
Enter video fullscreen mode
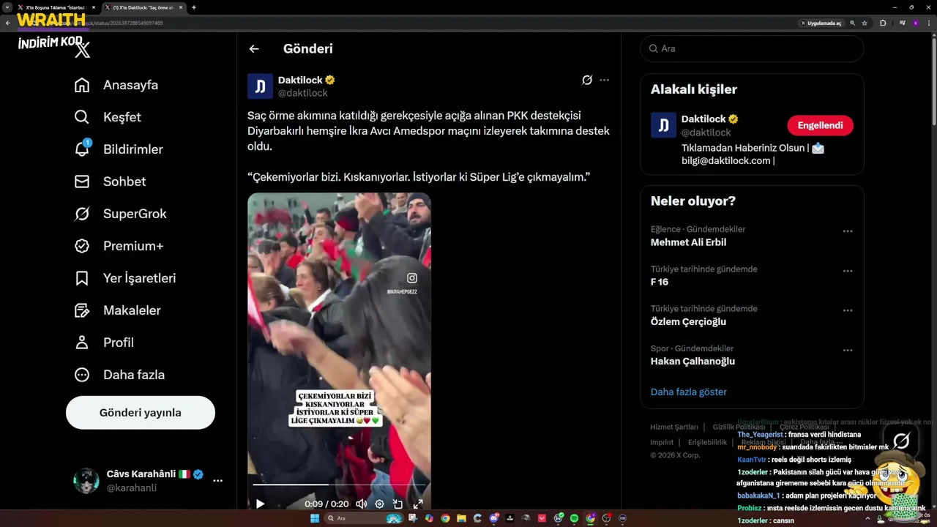tap(418, 504)
